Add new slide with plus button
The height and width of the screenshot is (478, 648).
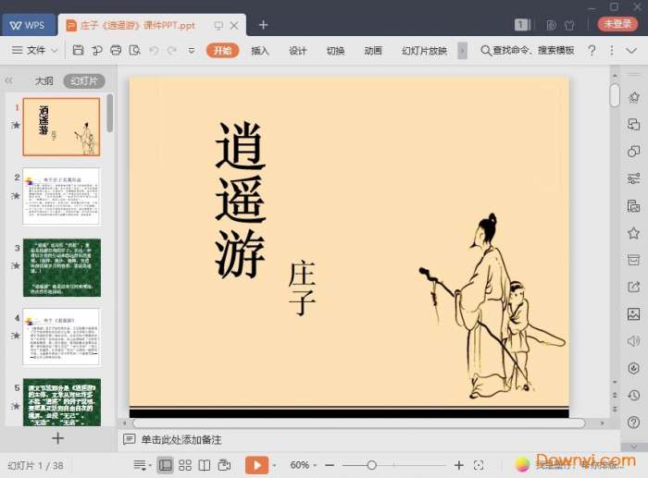point(57,438)
